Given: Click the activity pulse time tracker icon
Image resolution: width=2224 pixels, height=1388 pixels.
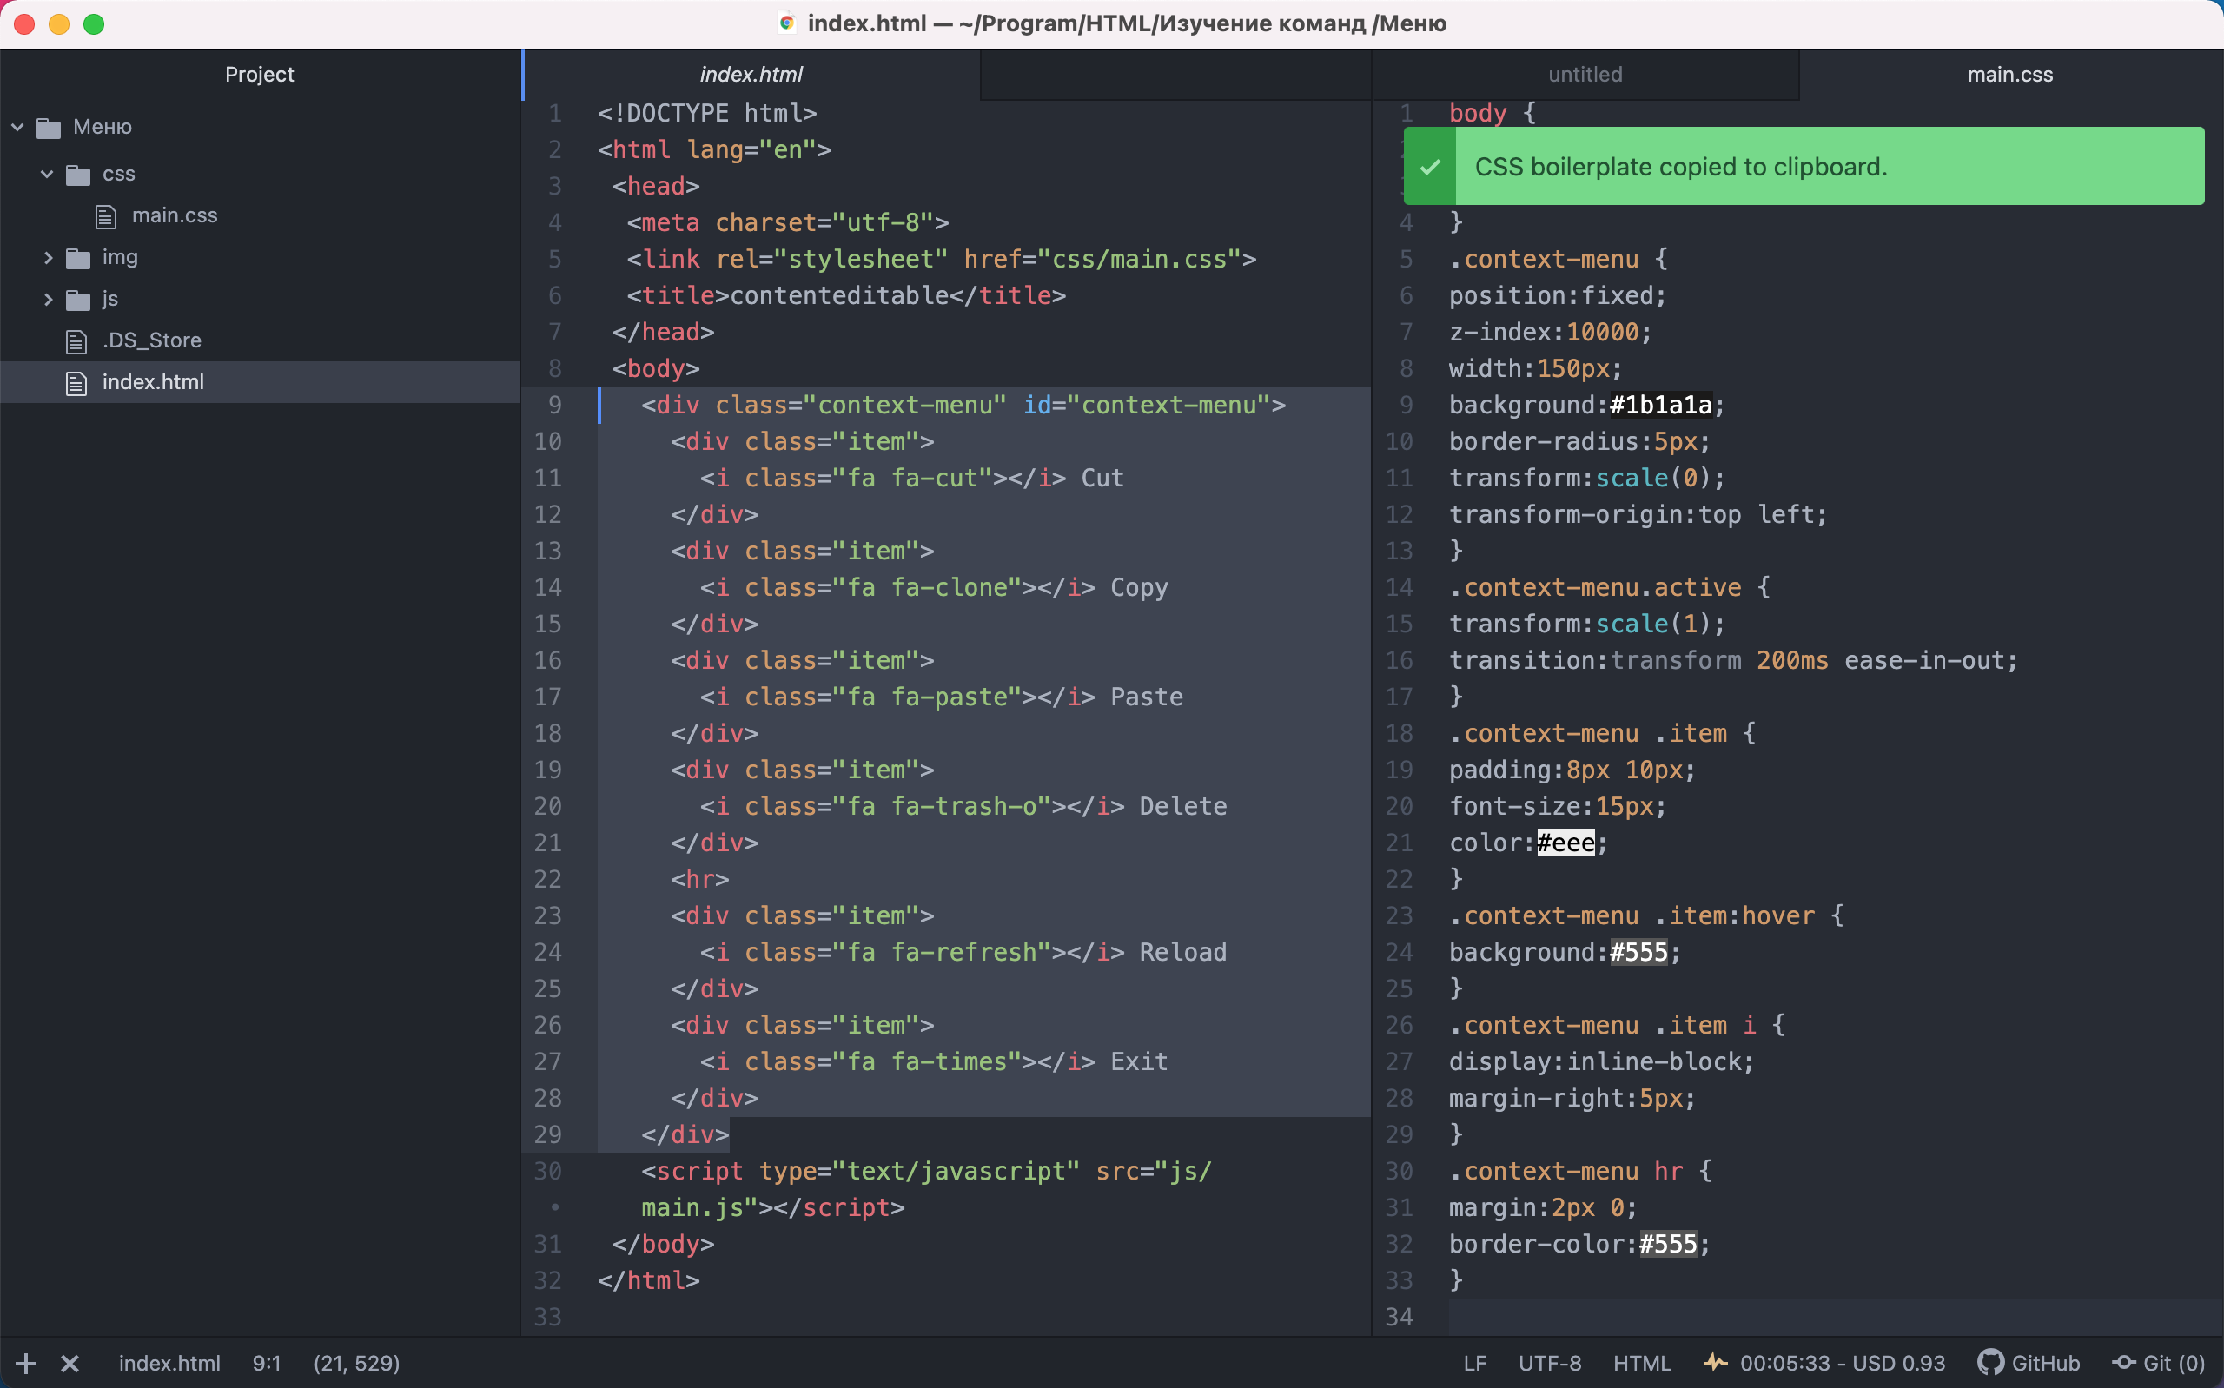Looking at the screenshot, I should pos(1715,1363).
